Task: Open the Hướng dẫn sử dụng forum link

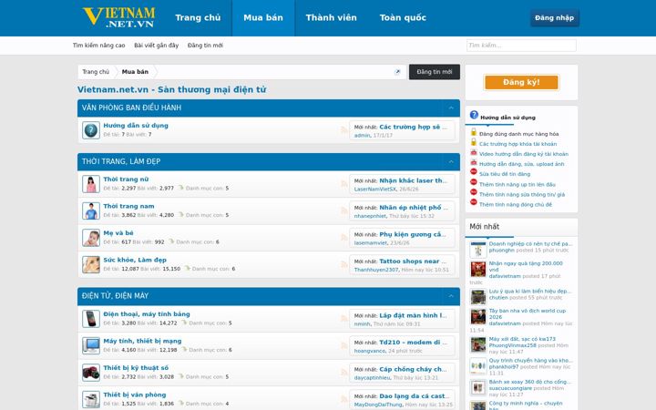Action: tap(136, 126)
